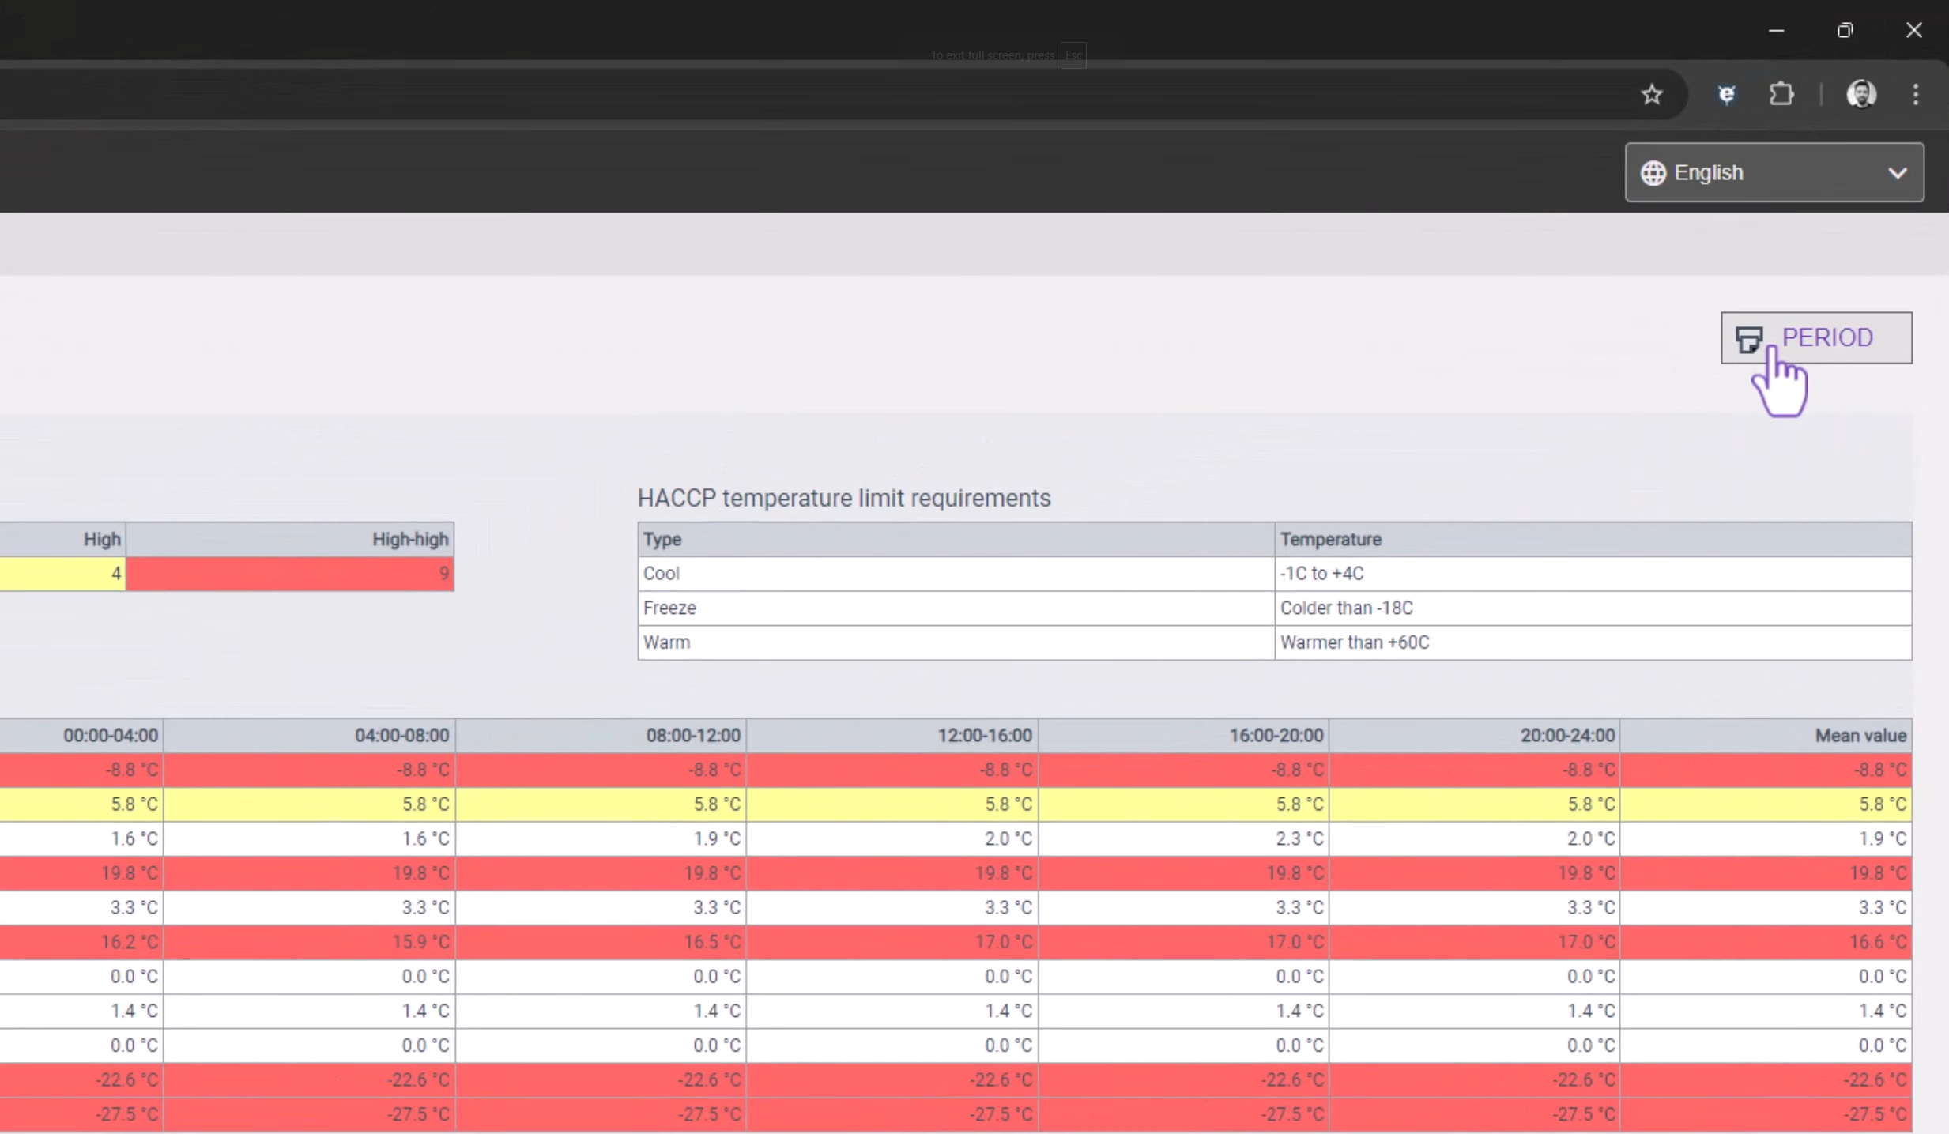Viewport: 1949px width, 1134px height.
Task: Select the Mean value column header
Action: point(1766,736)
